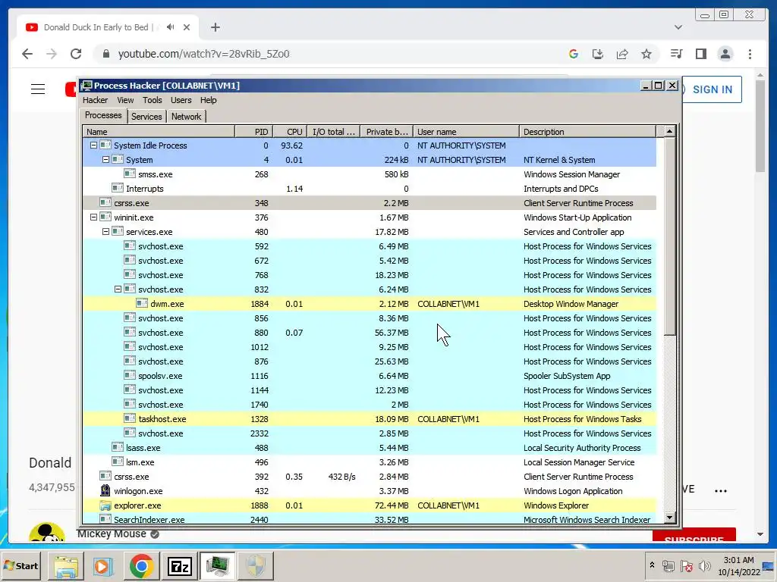777x582 pixels.
Task: Sort by I/O total column header
Action: pyautogui.click(x=334, y=132)
